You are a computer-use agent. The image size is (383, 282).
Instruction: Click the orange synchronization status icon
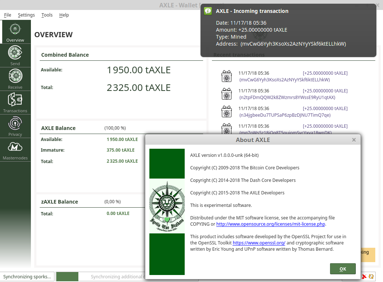[x=371, y=276]
